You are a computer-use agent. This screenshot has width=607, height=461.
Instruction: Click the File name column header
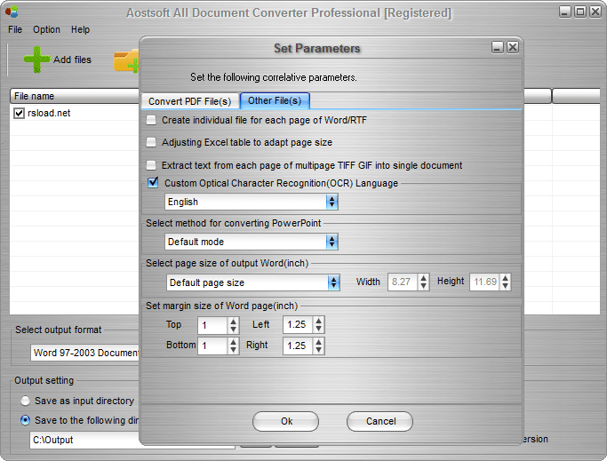[75, 96]
